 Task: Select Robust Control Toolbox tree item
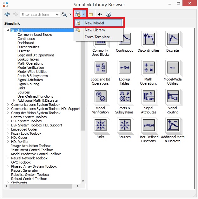[29, 179]
